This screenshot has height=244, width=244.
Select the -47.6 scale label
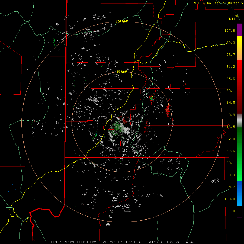[230, 151]
